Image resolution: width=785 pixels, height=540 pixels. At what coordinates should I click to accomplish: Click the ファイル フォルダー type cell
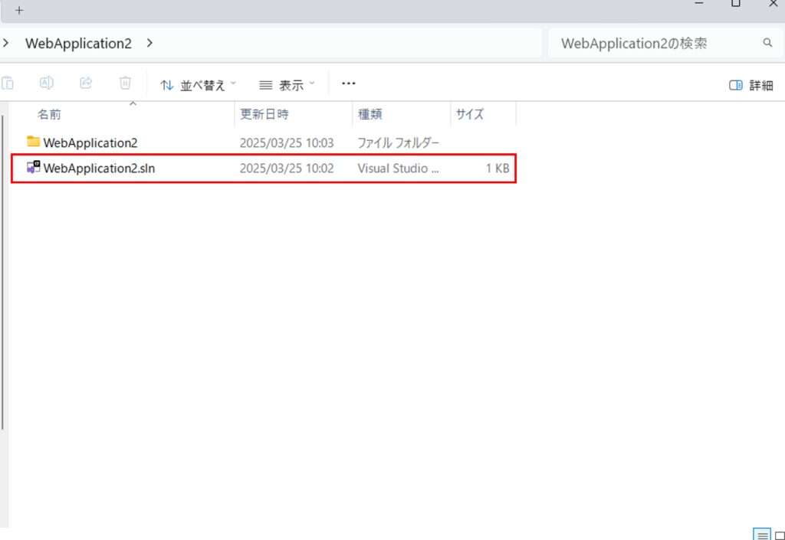pyautogui.click(x=399, y=143)
